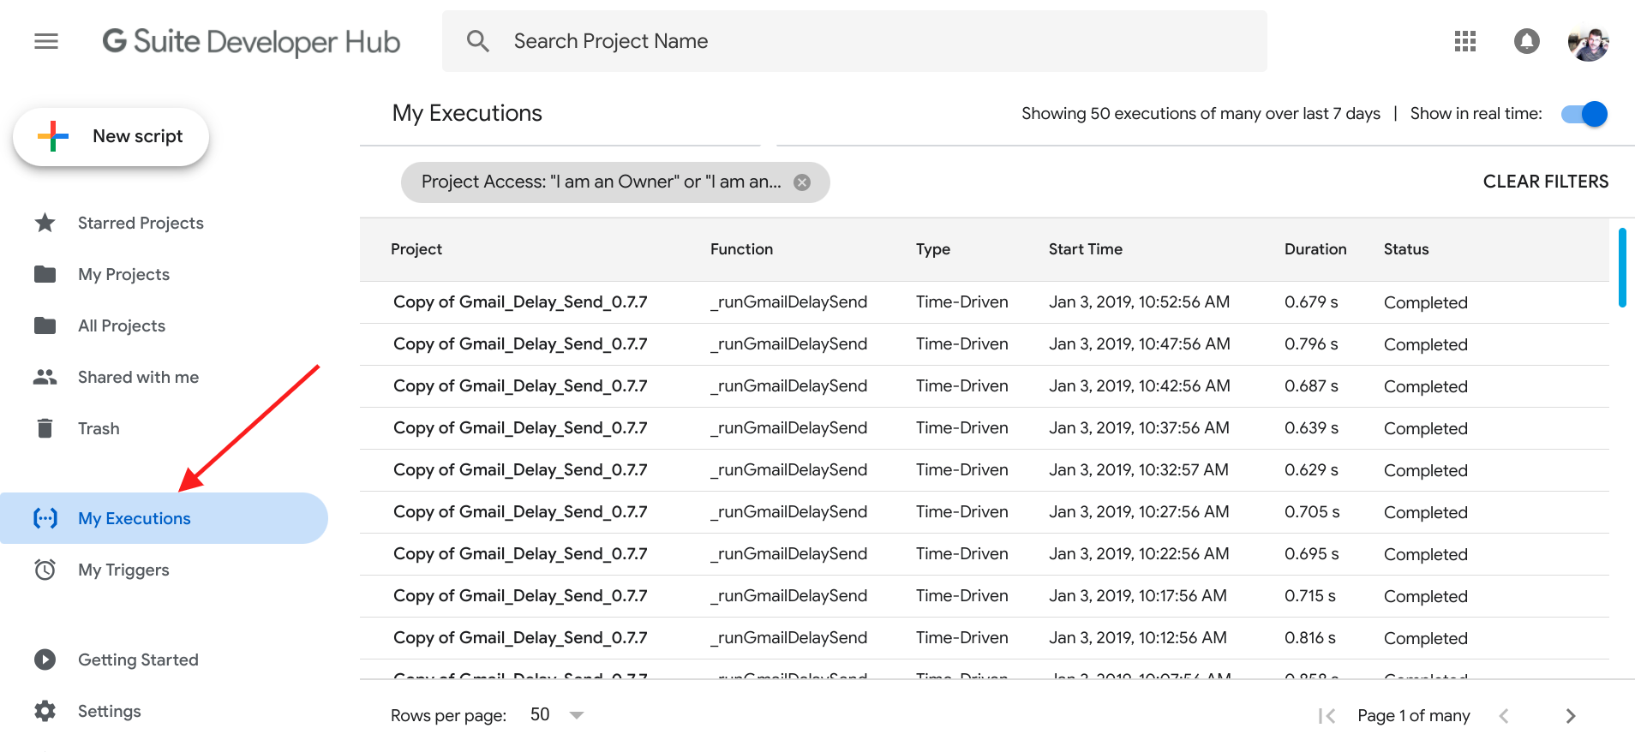Open Shared with me section
The image size is (1635, 752).
[x=138, y=377]
